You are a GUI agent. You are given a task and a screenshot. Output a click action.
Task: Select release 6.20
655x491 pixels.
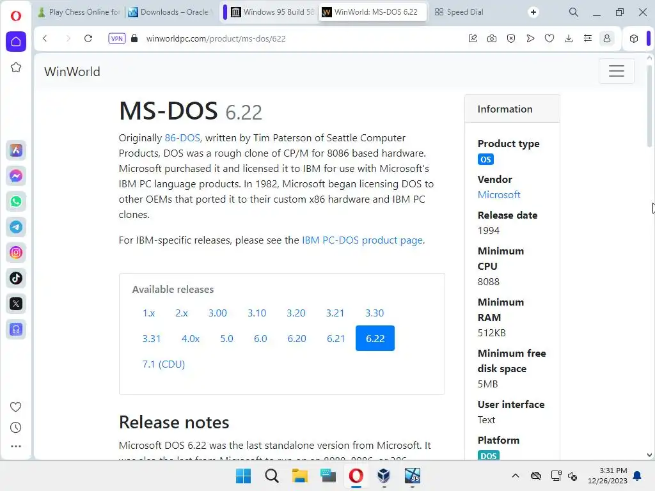click(x=297, y=338)
